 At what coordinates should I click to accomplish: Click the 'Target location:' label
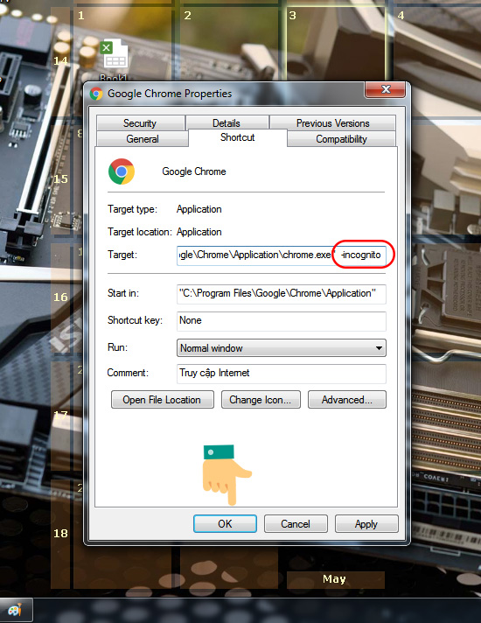[140, 232]
